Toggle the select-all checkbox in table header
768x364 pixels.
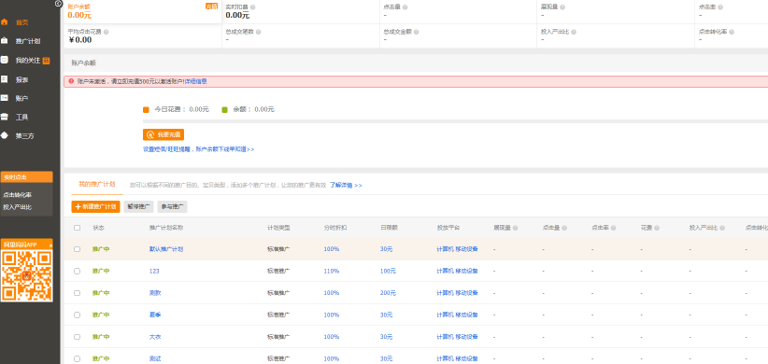77,228
